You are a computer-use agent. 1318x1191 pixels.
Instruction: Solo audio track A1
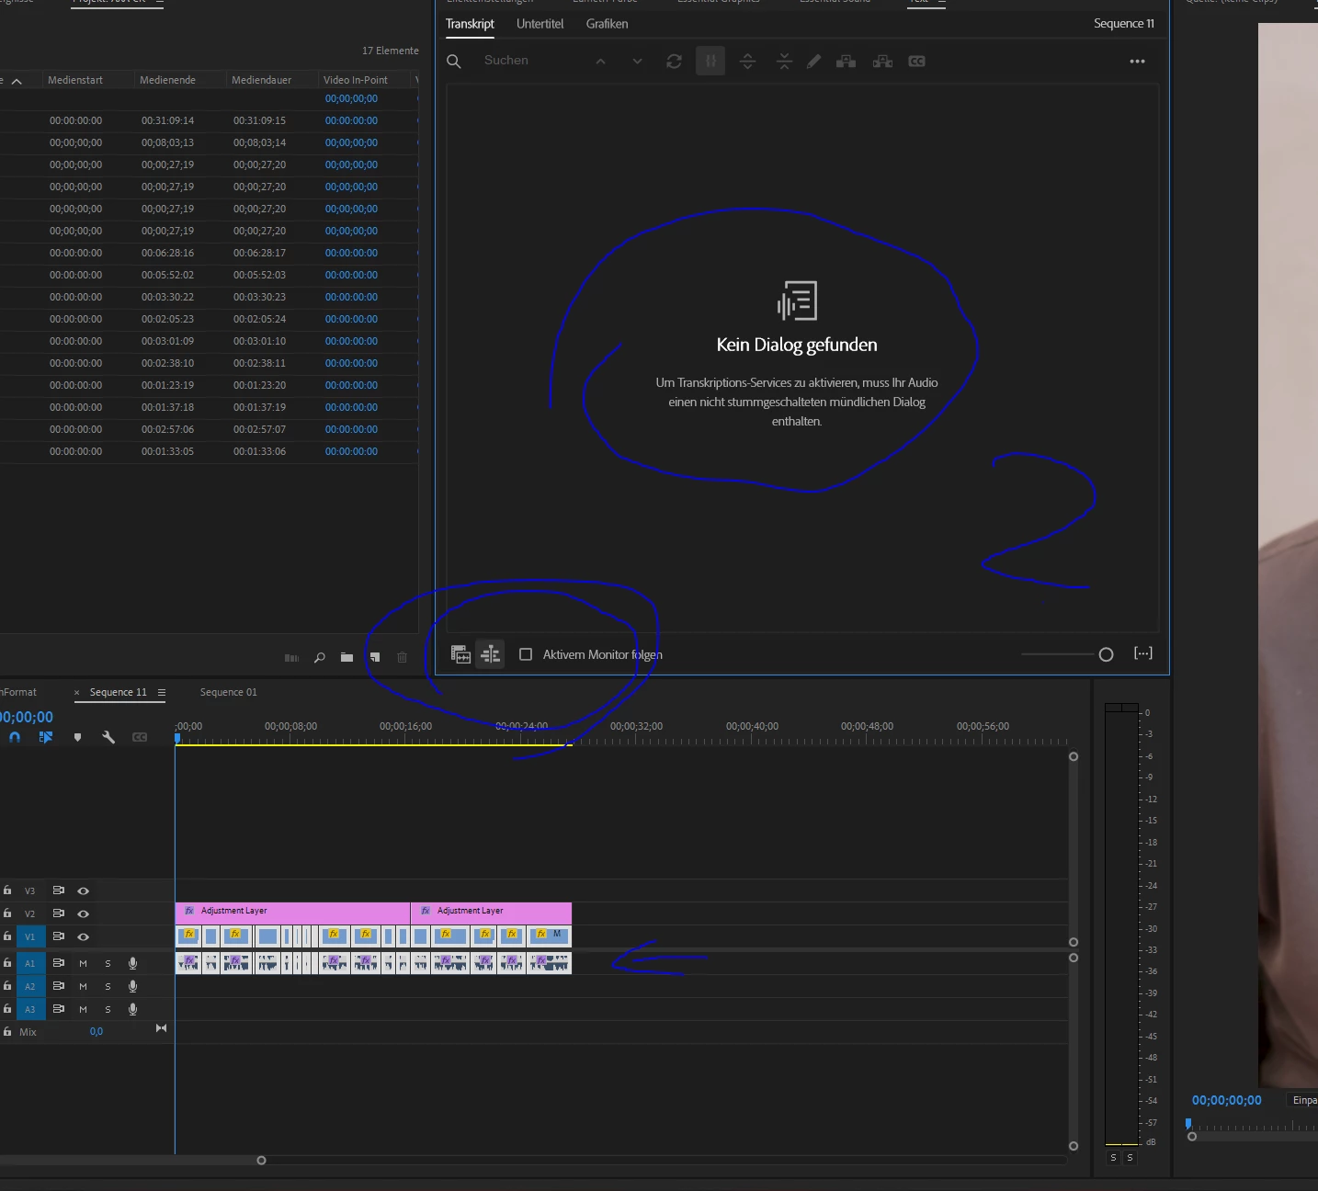(108, 963)
